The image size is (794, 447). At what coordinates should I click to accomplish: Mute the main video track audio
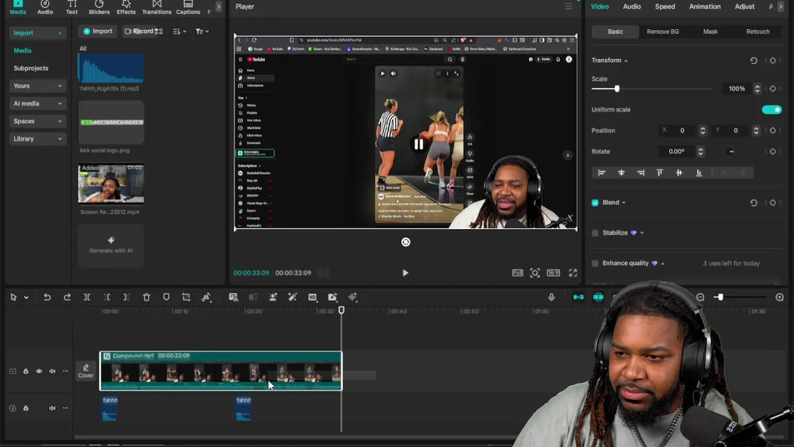[52, 371]
